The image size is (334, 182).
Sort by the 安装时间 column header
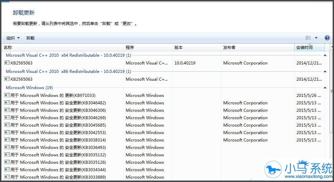pos(310,48)
